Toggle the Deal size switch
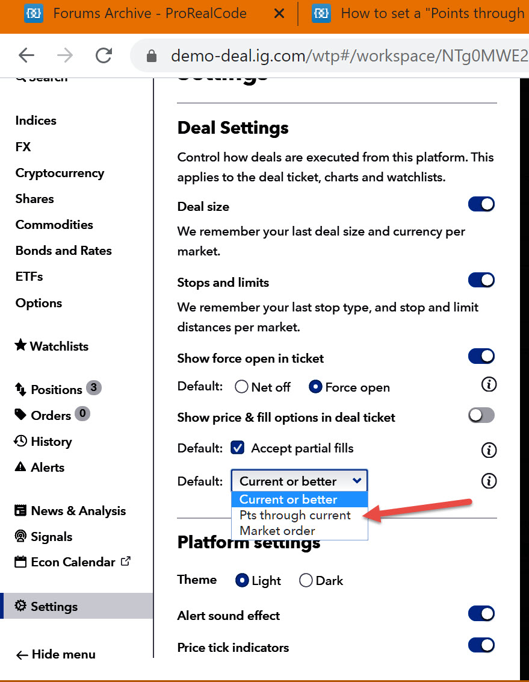The width and height of the screenshot is (529, 682). coord(481,204)
